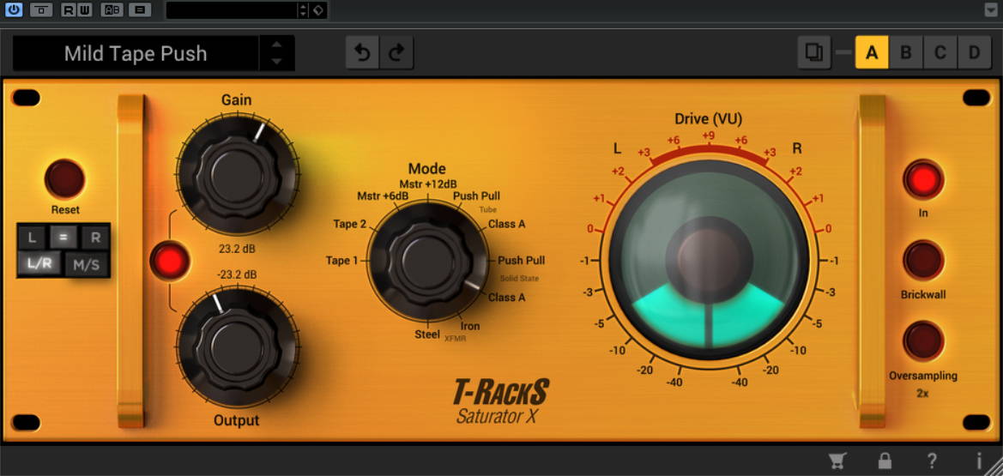Image resolution: width=1003 pixels, height=476 pixels.
Task: Enable M/S processing mode
Action: 87,263
